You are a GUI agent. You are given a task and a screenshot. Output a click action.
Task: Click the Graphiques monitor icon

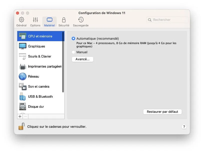point(23,46)
